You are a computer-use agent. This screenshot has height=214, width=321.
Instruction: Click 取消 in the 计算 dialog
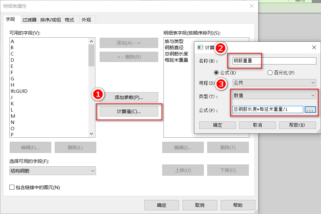point(257,125)
